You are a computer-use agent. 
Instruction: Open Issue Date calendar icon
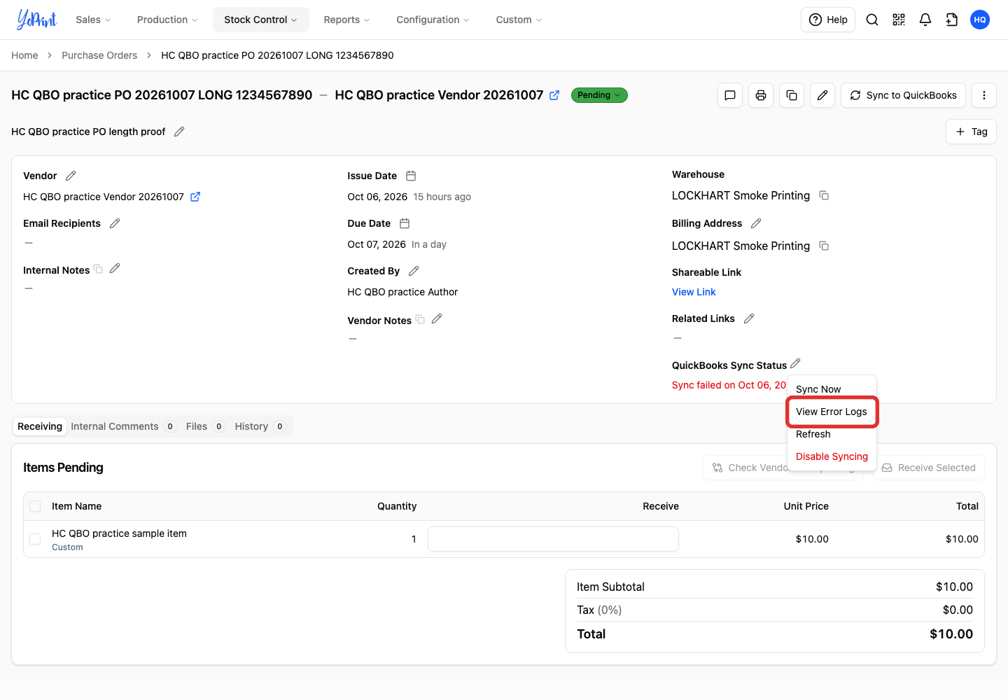pos(411,176)
